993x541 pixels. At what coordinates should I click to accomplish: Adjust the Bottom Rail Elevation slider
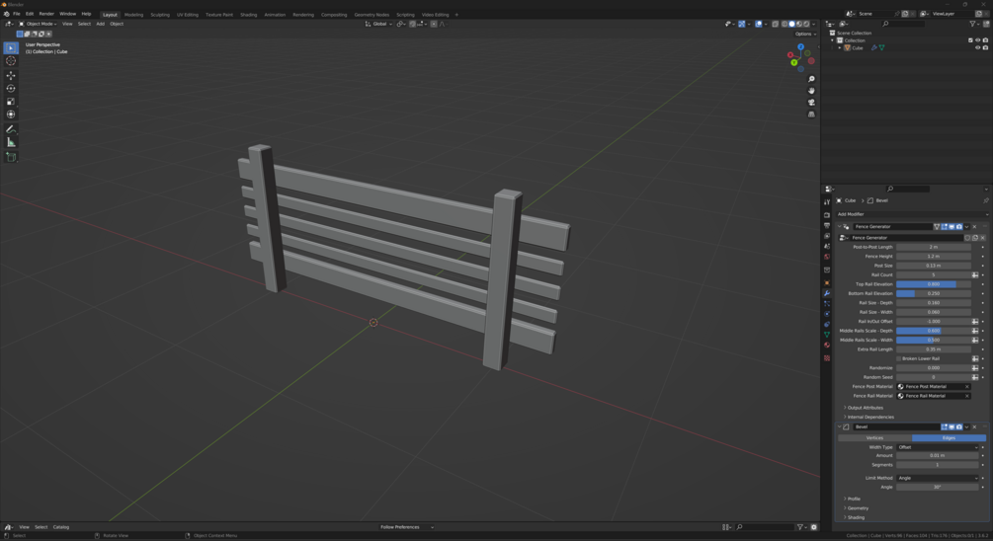click(934, 293)
